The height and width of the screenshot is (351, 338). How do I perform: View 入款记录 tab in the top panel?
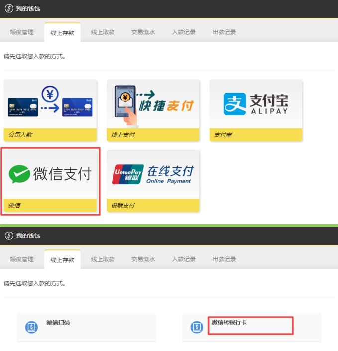tap(184, 32)
